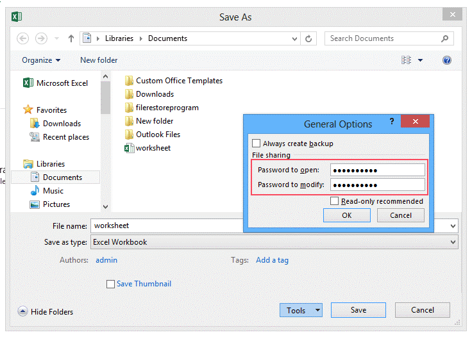Image resolution: width=472 pixels, height=337 pixels.
Task: Select Libraries in the navigation pane
Action: point(44,164)
